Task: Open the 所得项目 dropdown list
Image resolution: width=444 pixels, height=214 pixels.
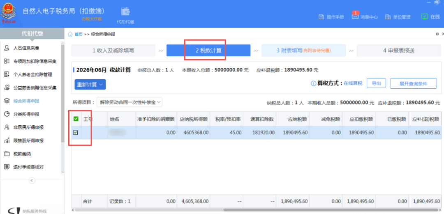Action: (x=129, y=102)
